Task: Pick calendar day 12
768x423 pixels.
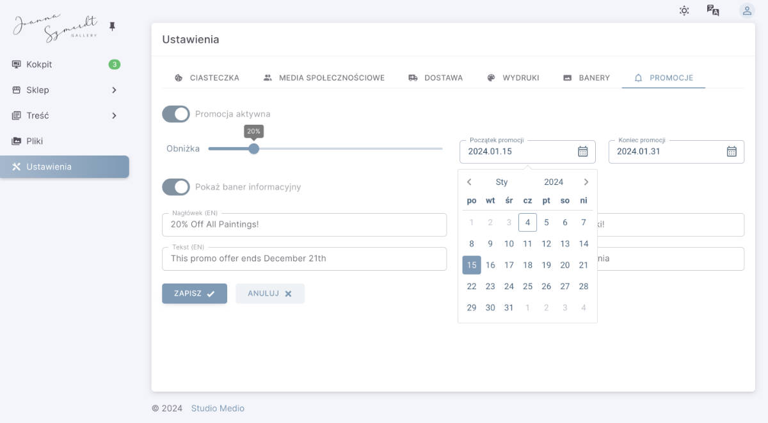Action: click(546, 244)
